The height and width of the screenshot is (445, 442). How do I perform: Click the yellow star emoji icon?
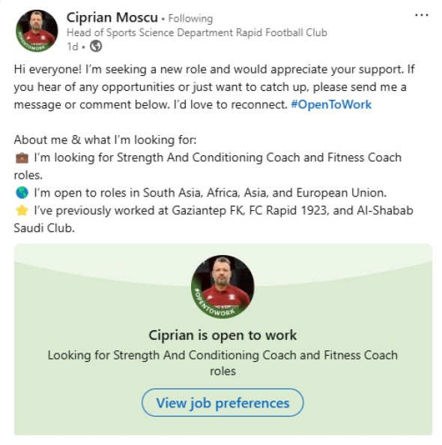click(x=22, y=211)
